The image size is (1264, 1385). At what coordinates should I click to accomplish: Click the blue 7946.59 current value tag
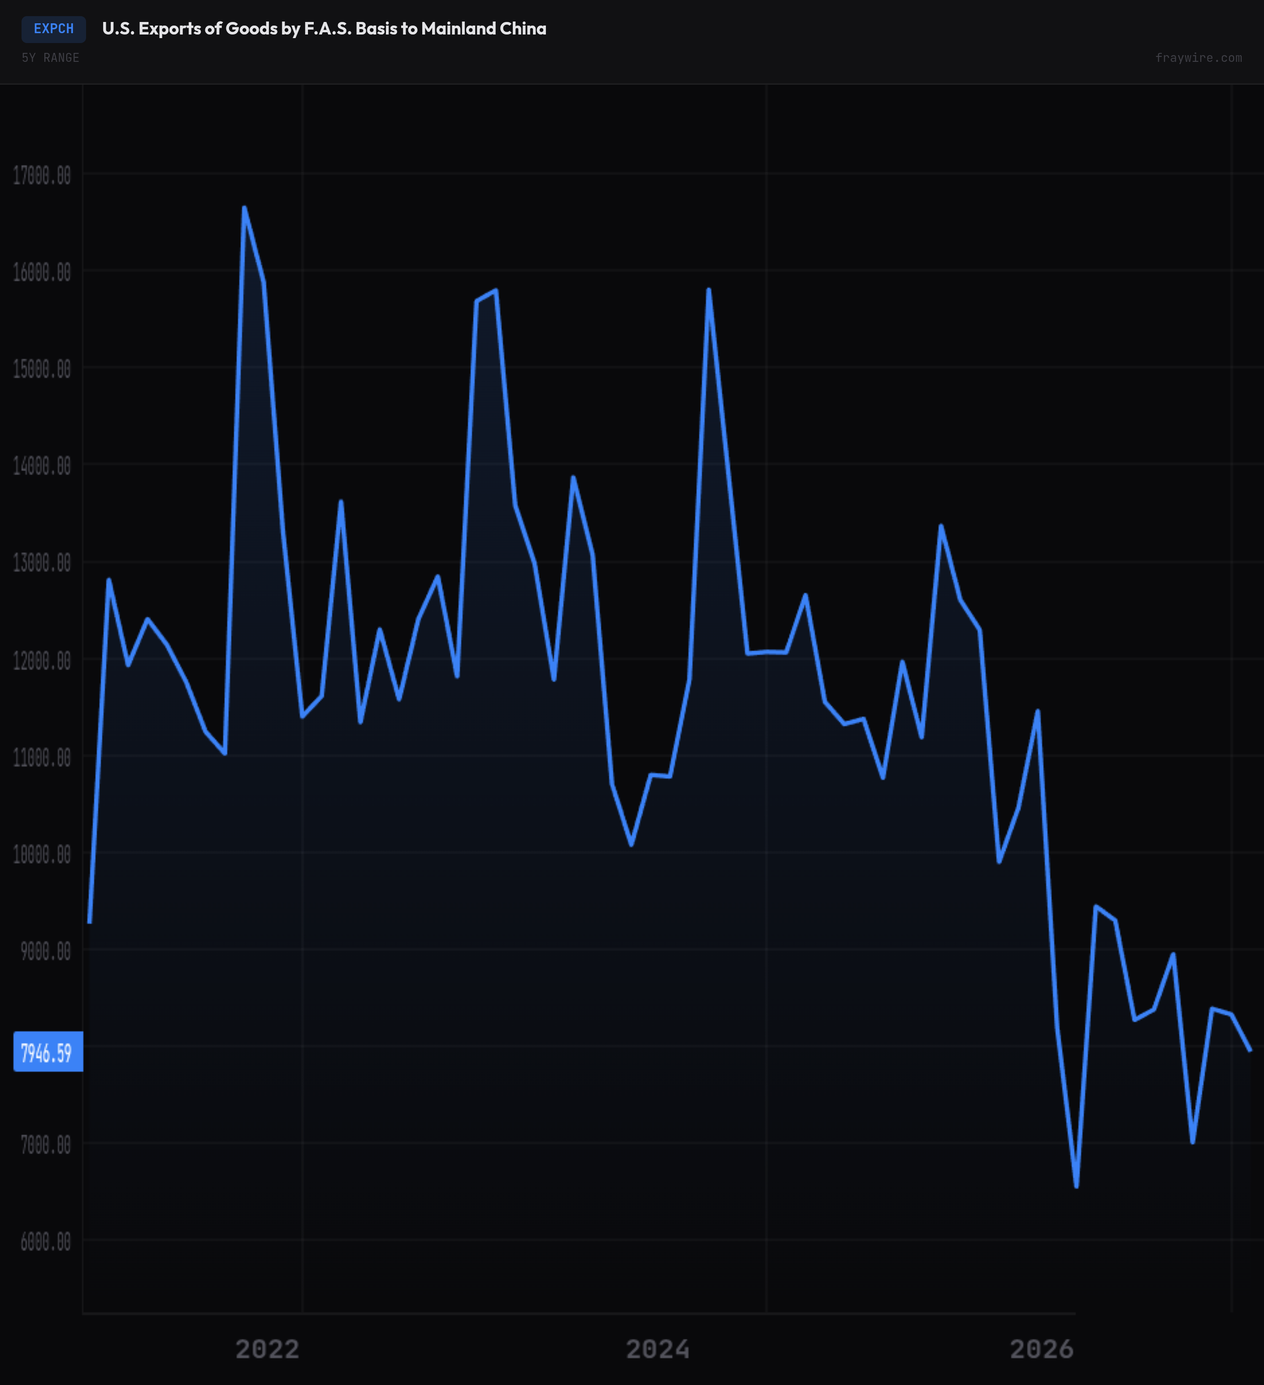pyautogui.click(x=48, y=1052)
